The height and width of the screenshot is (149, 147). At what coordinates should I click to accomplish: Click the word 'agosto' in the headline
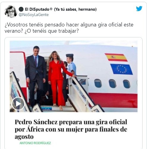(x=24, y=137)
